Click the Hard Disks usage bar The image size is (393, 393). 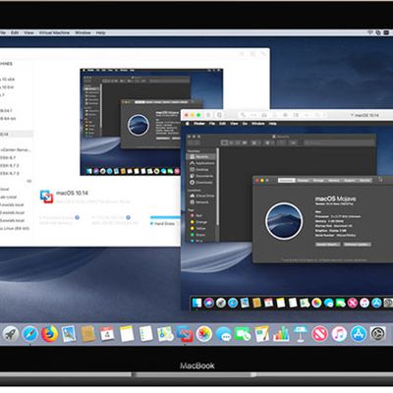tap(165, 217)
